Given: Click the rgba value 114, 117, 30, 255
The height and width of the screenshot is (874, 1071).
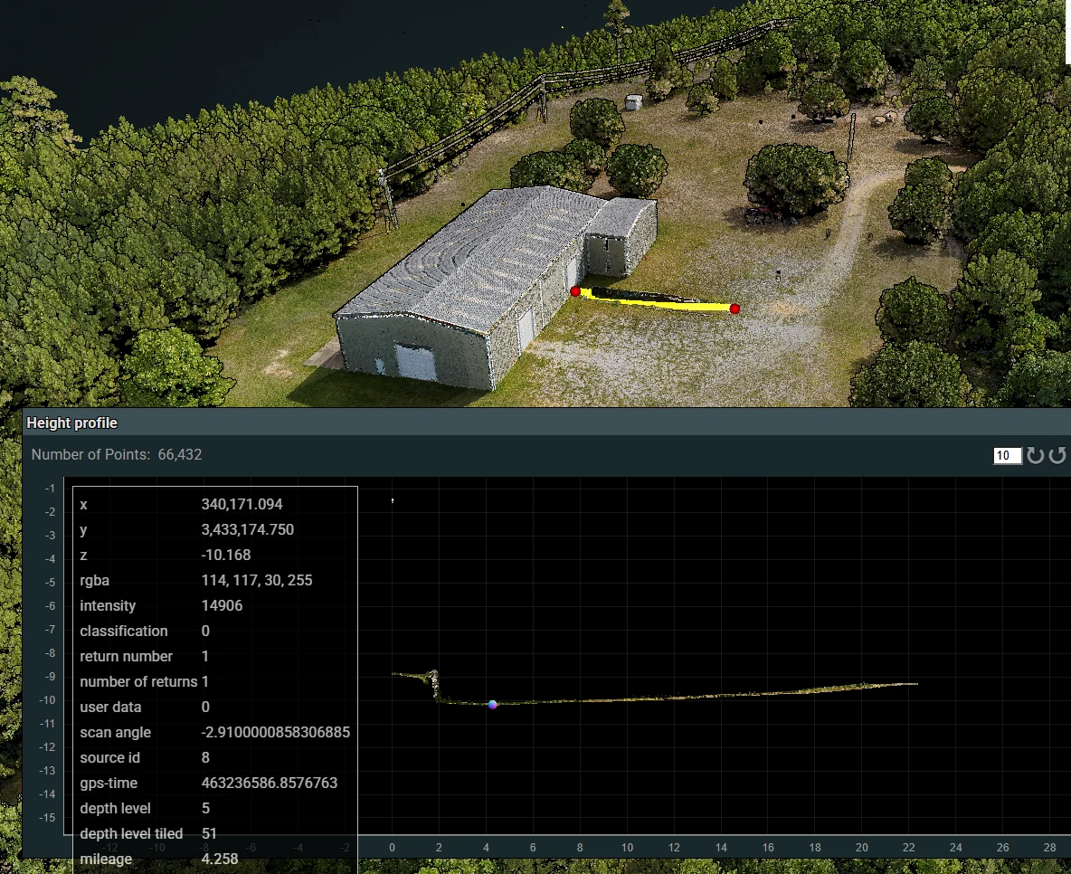Looking at the screenshot, I should coord(257,580).
